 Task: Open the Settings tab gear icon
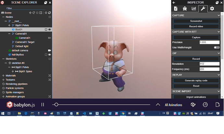pos(212,9)
